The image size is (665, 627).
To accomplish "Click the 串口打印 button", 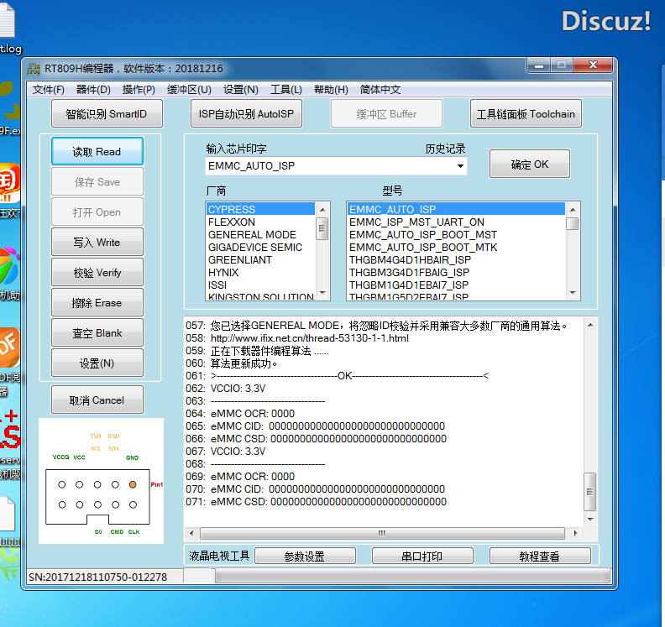I will [x=422, y=556].
